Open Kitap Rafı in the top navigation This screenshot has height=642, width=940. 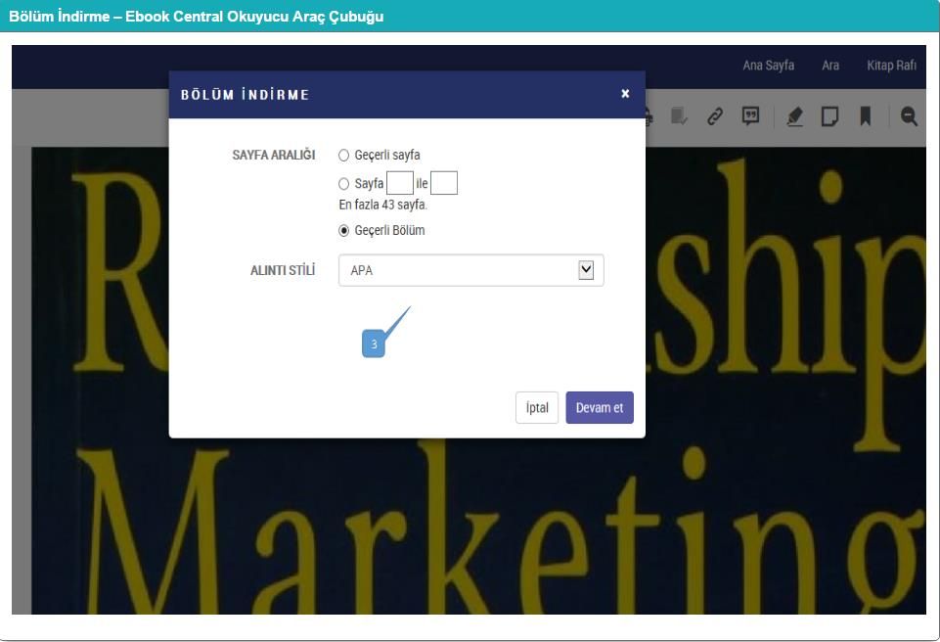891,66
